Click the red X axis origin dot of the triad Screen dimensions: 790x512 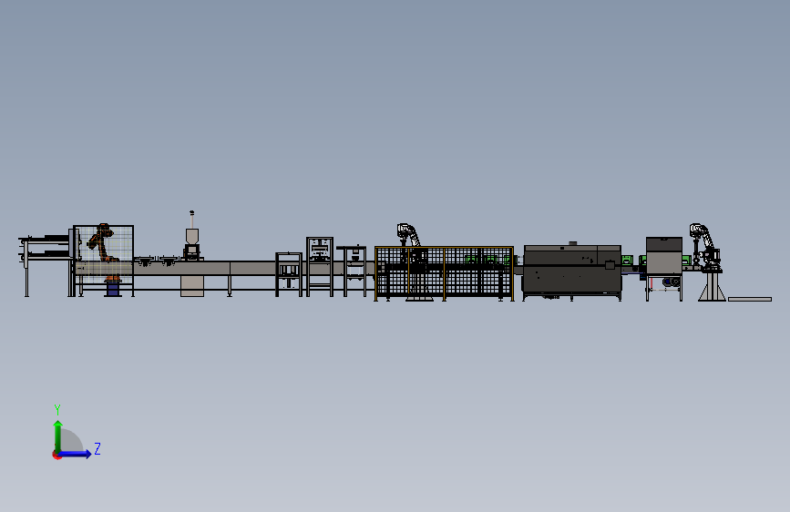tap(56, 456)
